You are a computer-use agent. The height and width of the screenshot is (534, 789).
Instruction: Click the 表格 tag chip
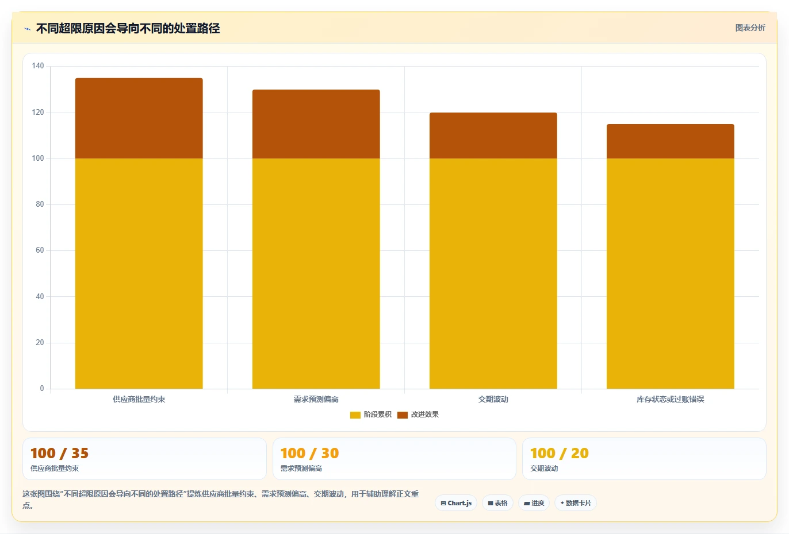pos(498,503)
